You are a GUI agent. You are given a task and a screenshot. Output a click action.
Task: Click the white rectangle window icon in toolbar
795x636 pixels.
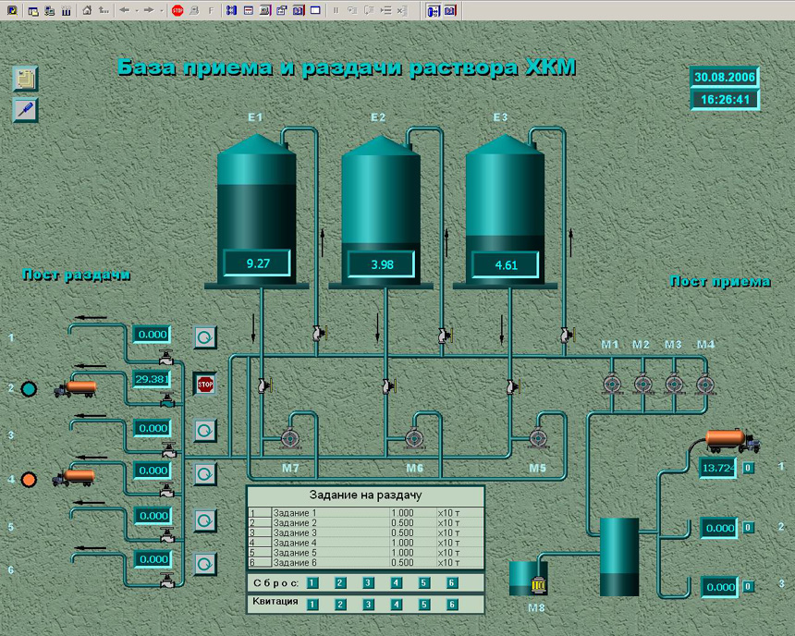tap(315, 10)
